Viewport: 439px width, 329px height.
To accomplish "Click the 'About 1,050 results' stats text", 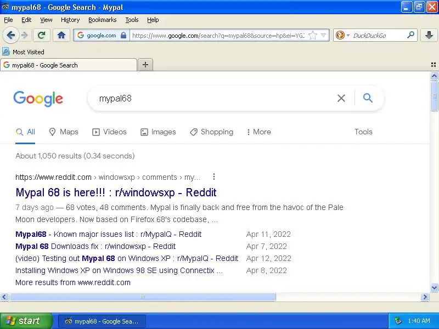I will pos(75,156).
